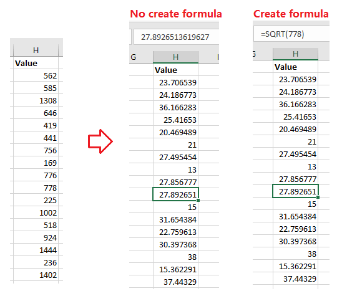Select the 13 cell in Create formula sheet

[296, 166]
